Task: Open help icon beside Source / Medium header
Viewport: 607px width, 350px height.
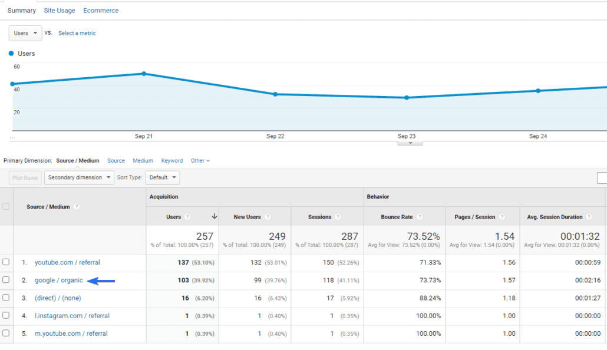Action: click(x=77, y=207)
